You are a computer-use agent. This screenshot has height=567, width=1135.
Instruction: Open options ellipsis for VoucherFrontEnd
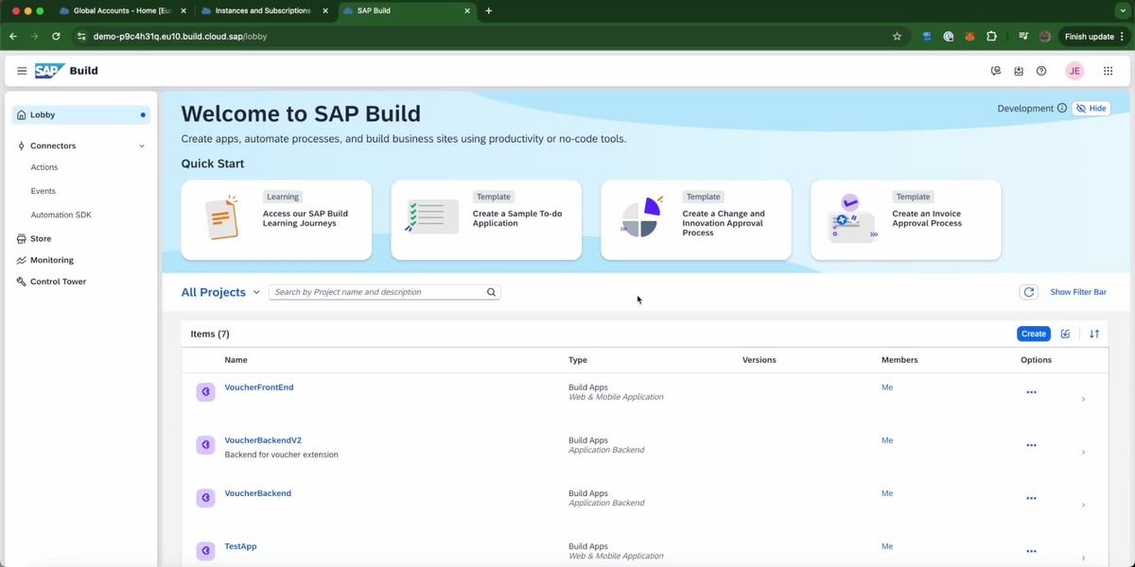pyautogui.click(x=1031, y=392)
